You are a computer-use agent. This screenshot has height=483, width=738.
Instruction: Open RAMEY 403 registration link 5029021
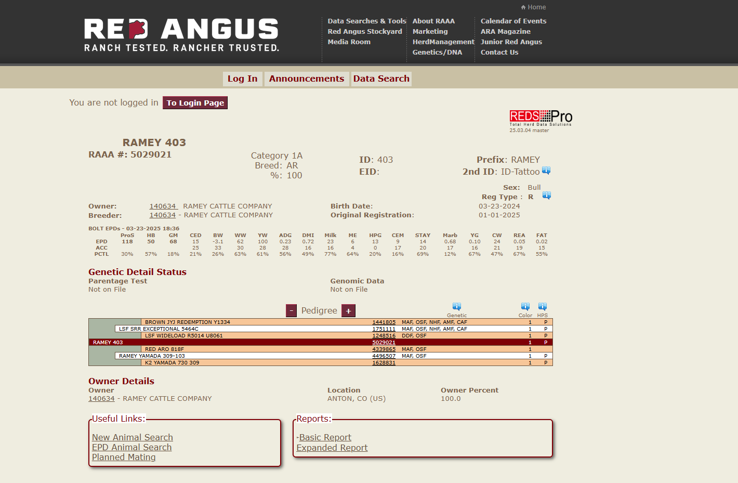pyautogui.click(x=384, y=343)
